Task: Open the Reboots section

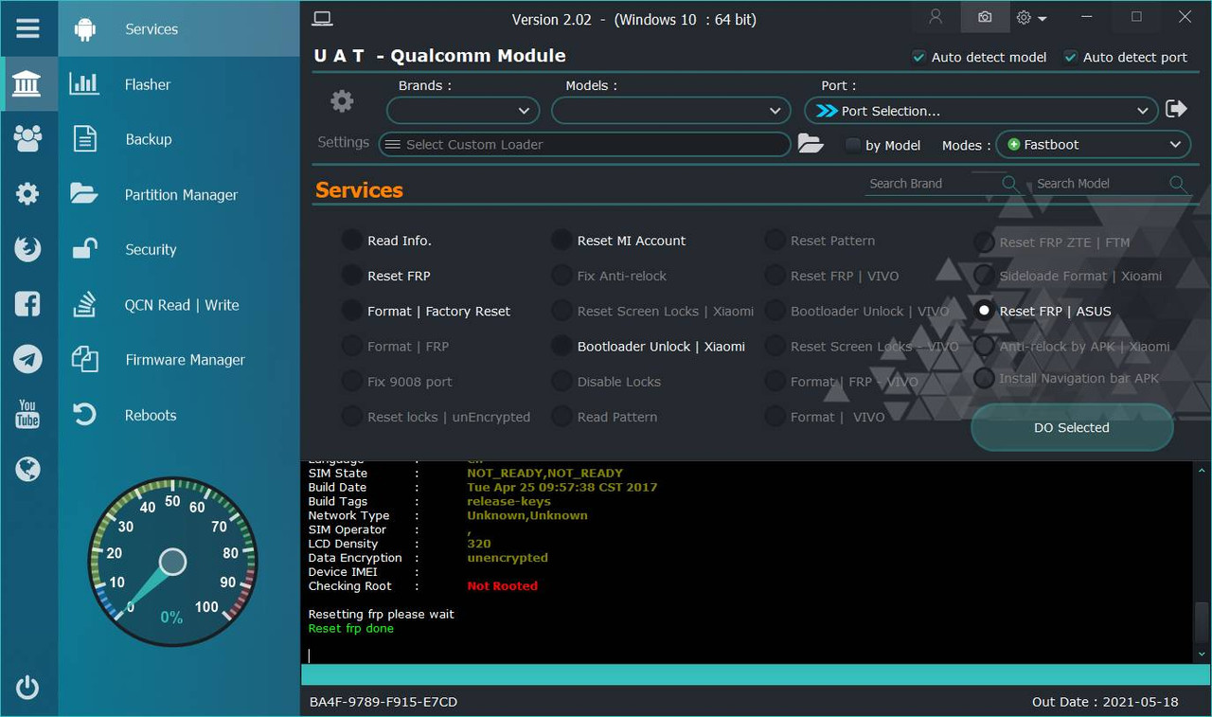Action: [150, 415]
